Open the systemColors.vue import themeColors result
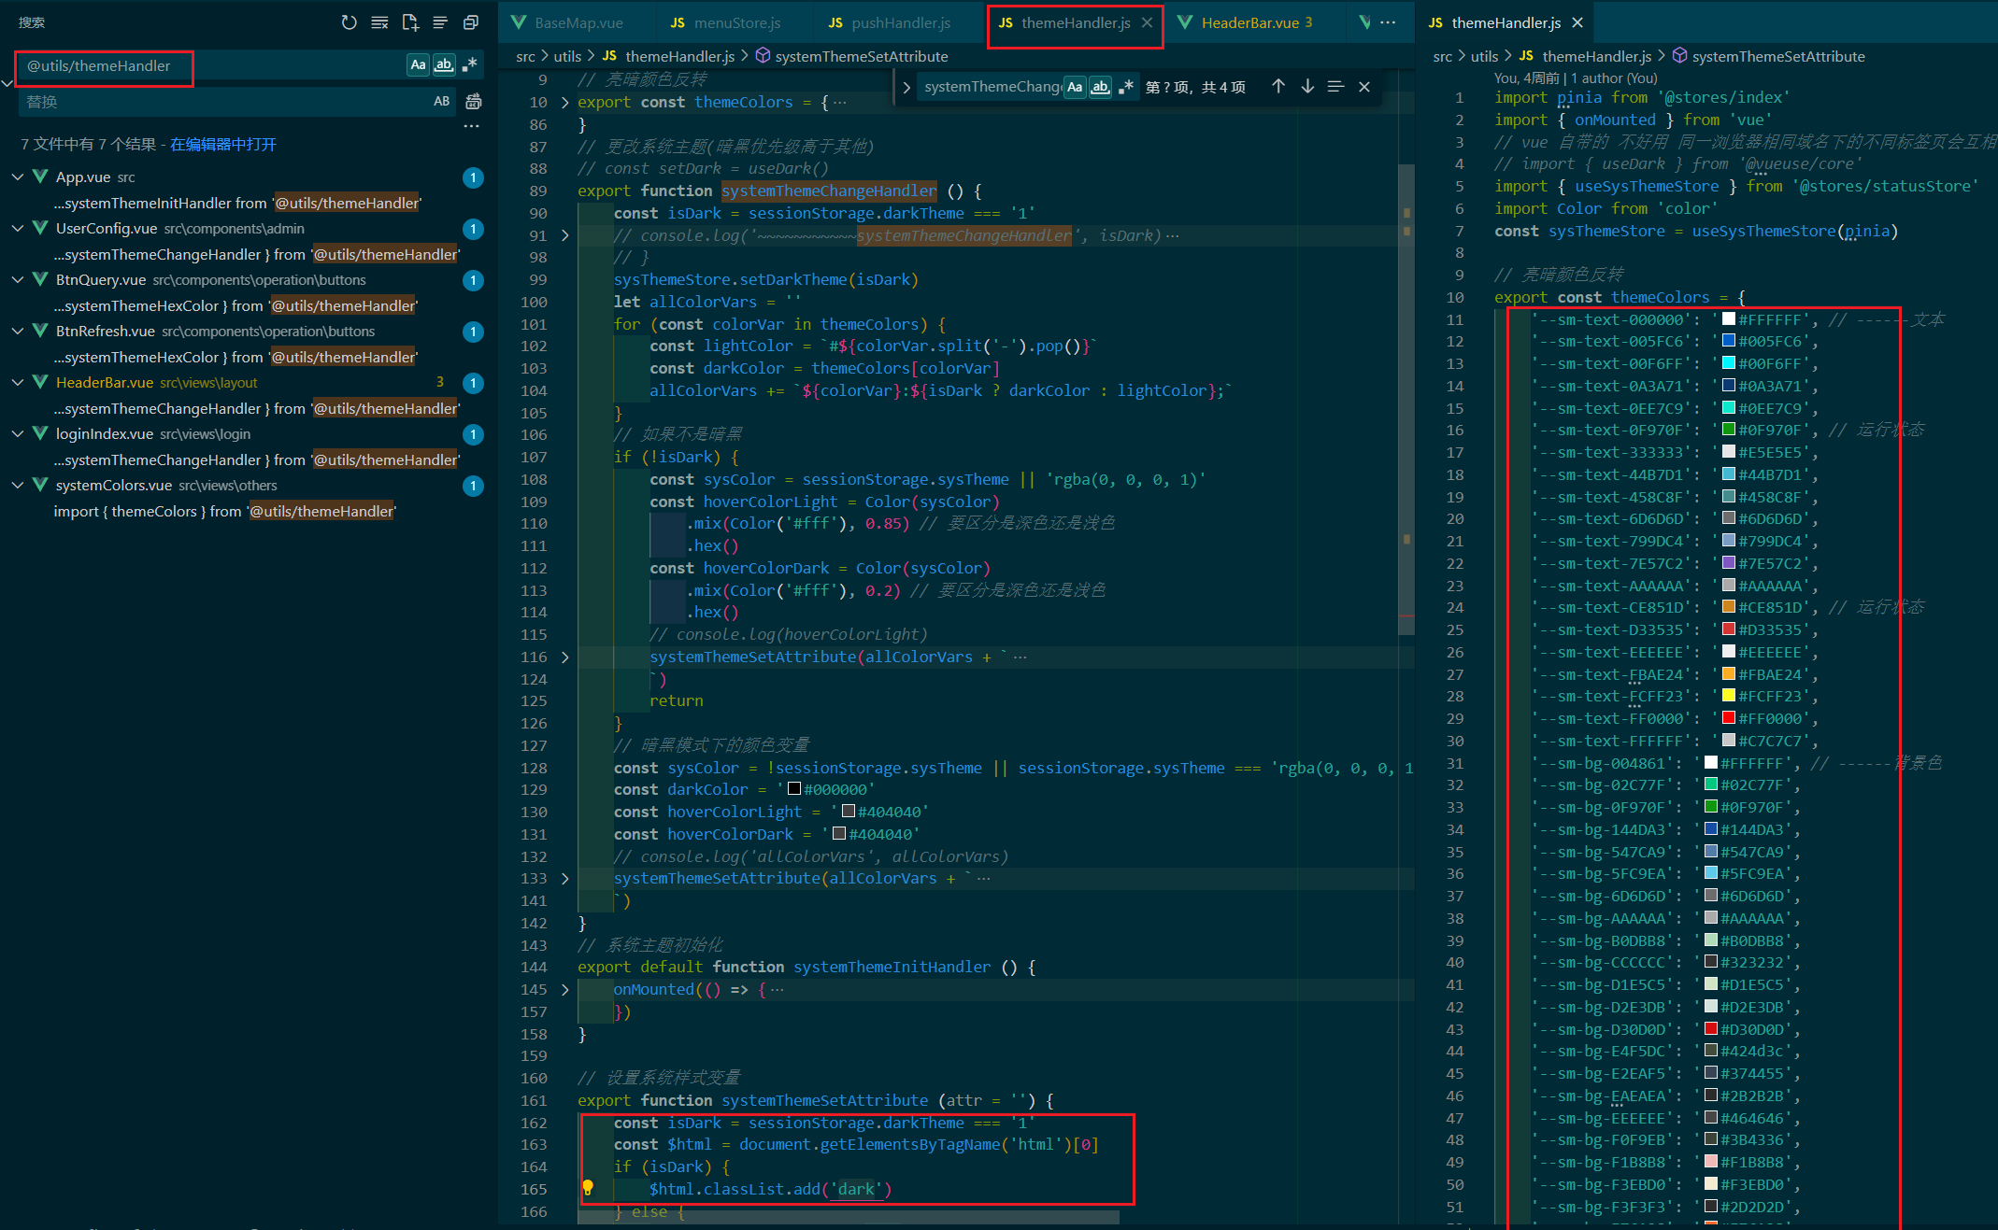 (224, 511)
